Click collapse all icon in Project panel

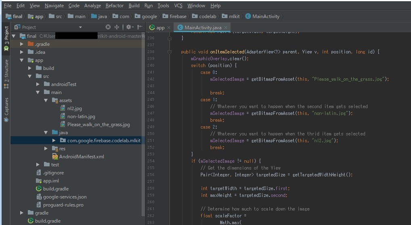[x=117, y=27]
